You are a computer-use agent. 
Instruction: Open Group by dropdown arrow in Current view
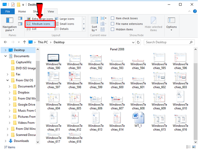tap(106, 18)
